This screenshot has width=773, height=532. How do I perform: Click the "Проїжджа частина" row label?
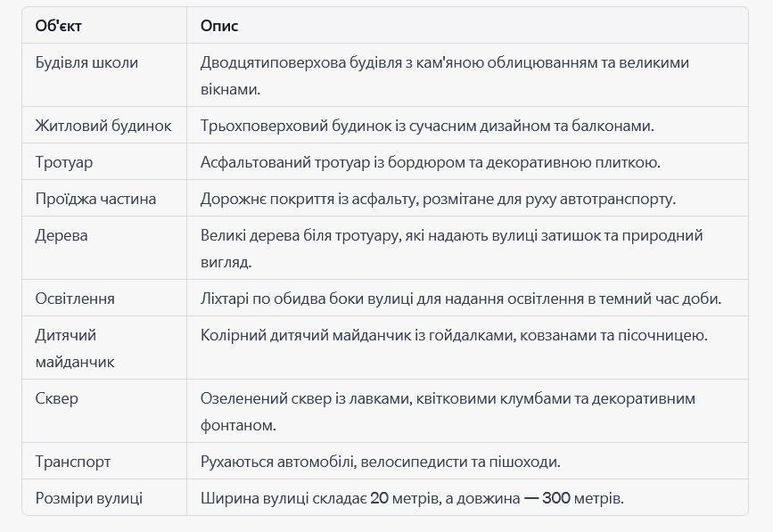click(x=95, y=199)
